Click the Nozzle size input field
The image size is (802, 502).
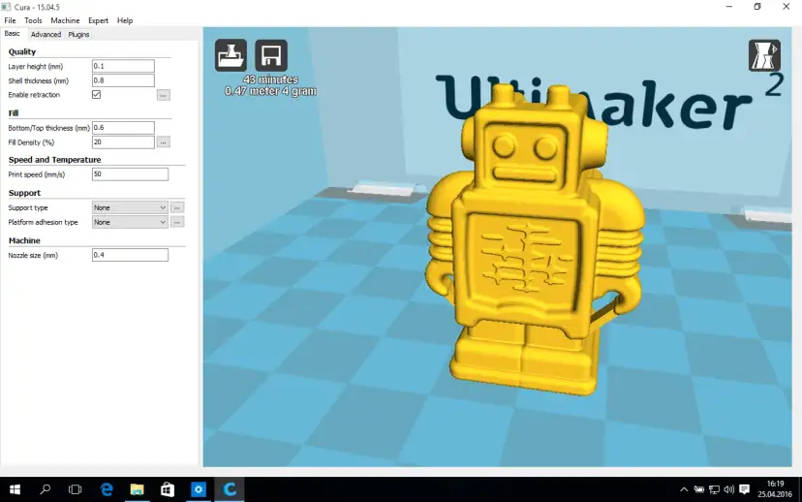pyautogui.click(x=130, y=255)
